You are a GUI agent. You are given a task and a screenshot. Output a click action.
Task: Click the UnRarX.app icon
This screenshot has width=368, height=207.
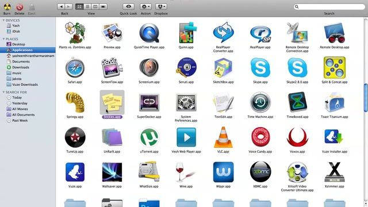coord(112,137)
